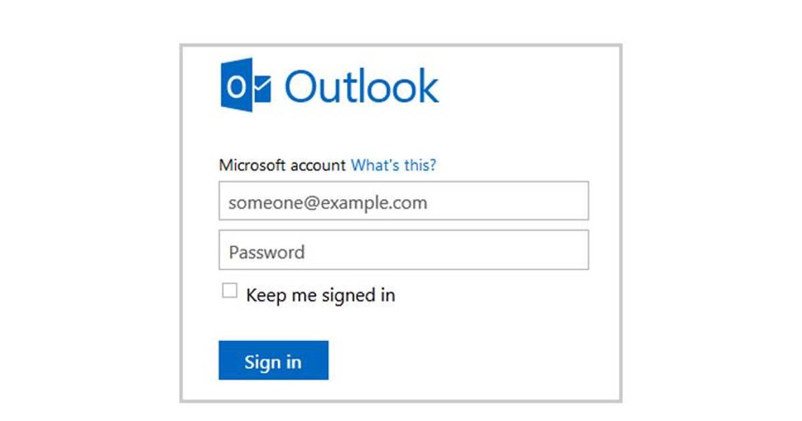Screen dimensions: 802x421
Task: Open the What's this? help link
Action: click(x=393, y=165)
